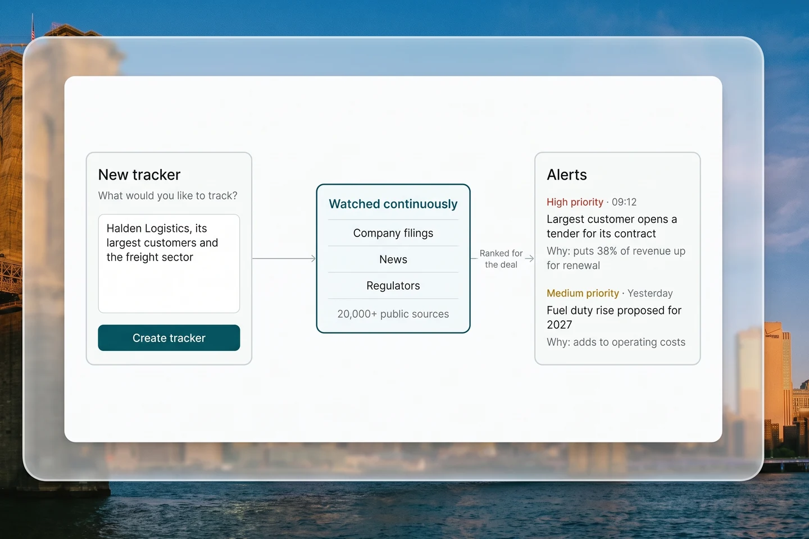The image size is (809, 539).
Task: Click the 'Ranked for the deal' label
Action: click(x=501, y=259)
